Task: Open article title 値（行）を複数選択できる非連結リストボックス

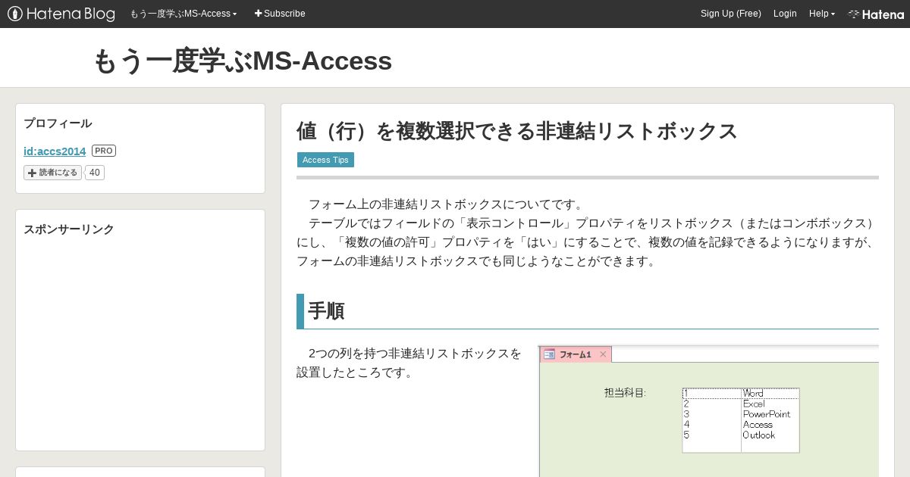Action: pos(517,131)
